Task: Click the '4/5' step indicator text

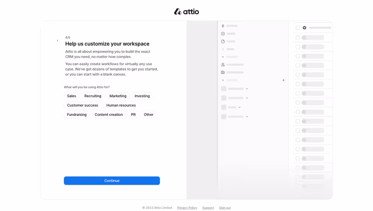Action: 68,37
